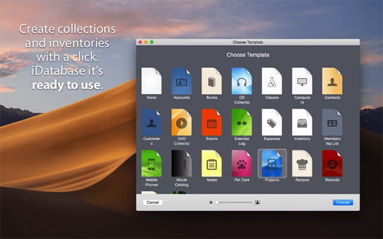The image size is (383, 239).
Task: Choose the Inventory tray template
Action: tap(302, 122)
